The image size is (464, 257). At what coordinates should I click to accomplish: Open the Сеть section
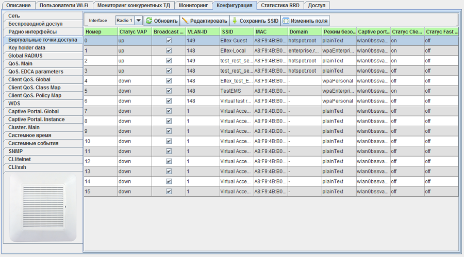point(43,15)
